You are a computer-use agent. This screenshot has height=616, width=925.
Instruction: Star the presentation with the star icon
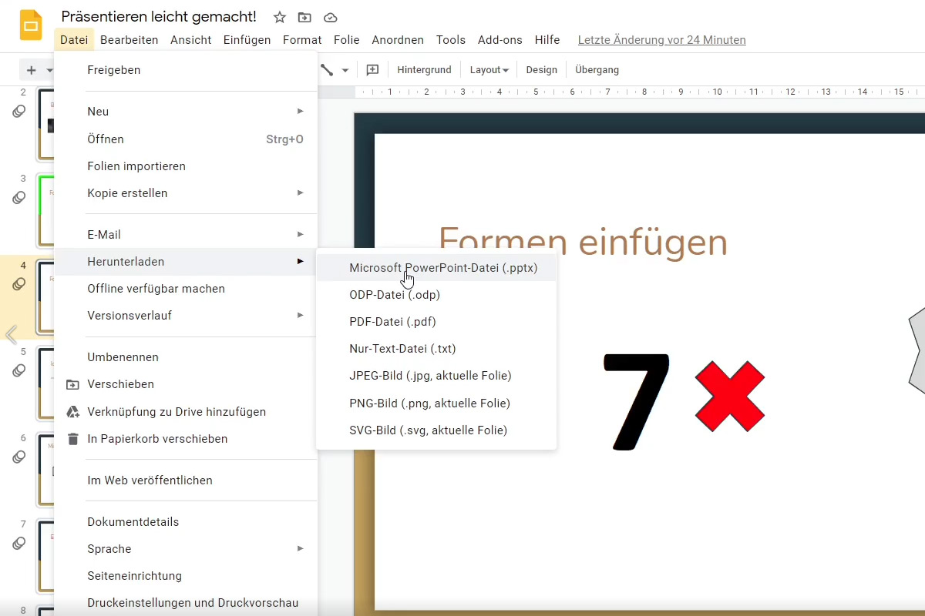[x=280, y=17]
